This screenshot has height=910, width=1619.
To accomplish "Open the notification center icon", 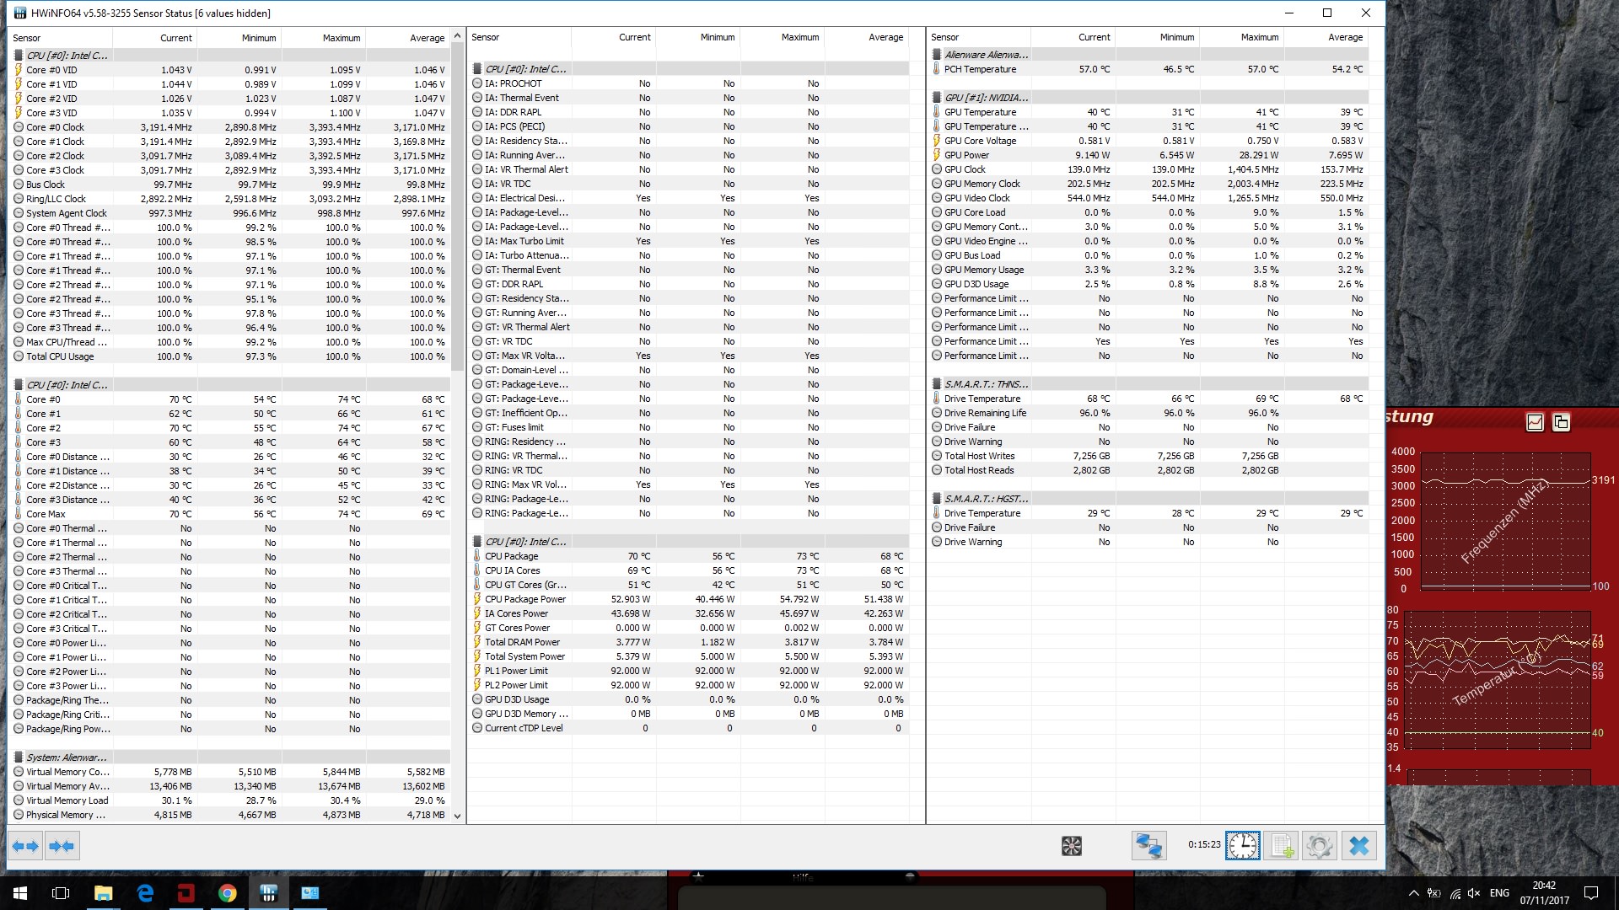I will point(1591,893).
